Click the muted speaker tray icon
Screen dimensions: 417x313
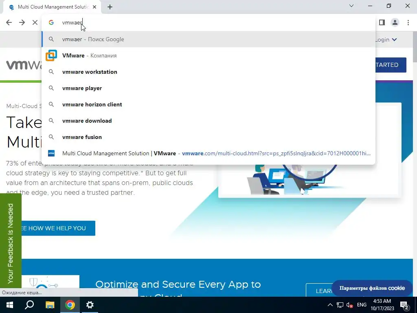click(350, 305)
